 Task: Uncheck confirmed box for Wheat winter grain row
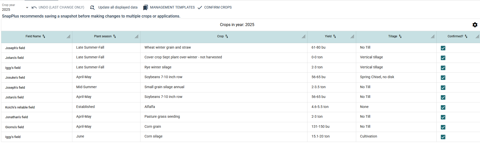click(443, 48)
